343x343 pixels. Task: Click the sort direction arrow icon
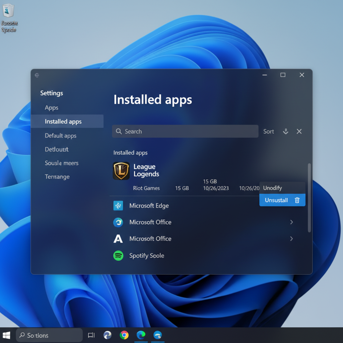click(286, 131)
